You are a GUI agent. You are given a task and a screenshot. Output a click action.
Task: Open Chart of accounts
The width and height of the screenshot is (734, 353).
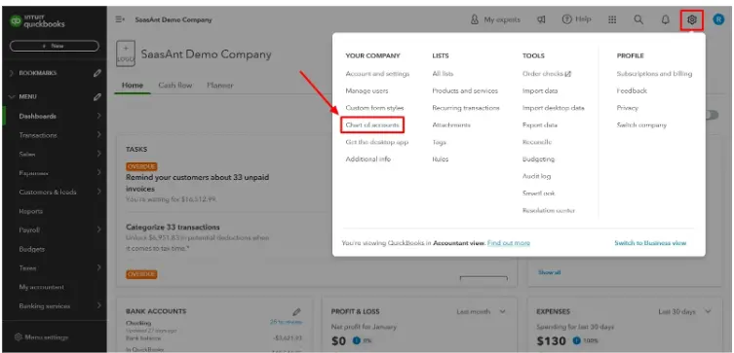372,125
